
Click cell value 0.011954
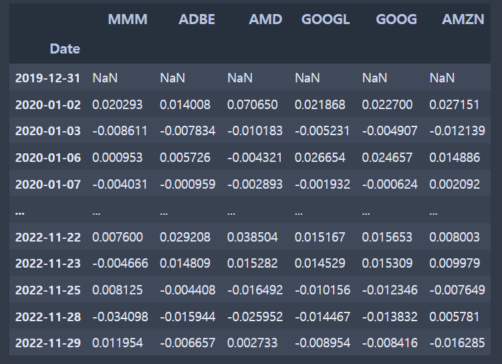point(118,343)
